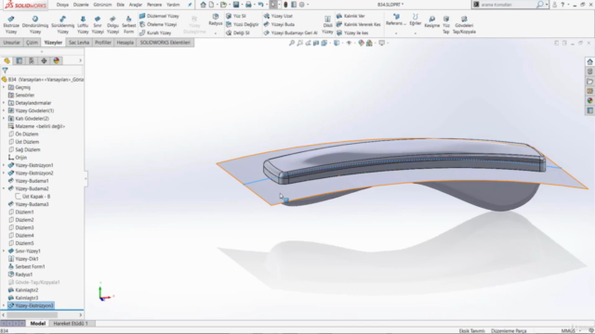Open the Dosya menu
Image resolution: width=595 pixels, height=334 pixels.
coord(62,5)
